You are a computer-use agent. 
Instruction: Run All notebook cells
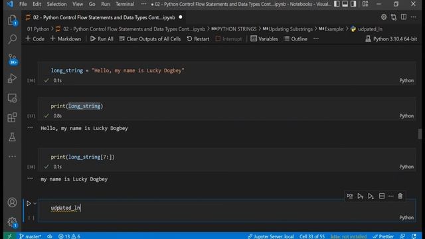(102, 39)
